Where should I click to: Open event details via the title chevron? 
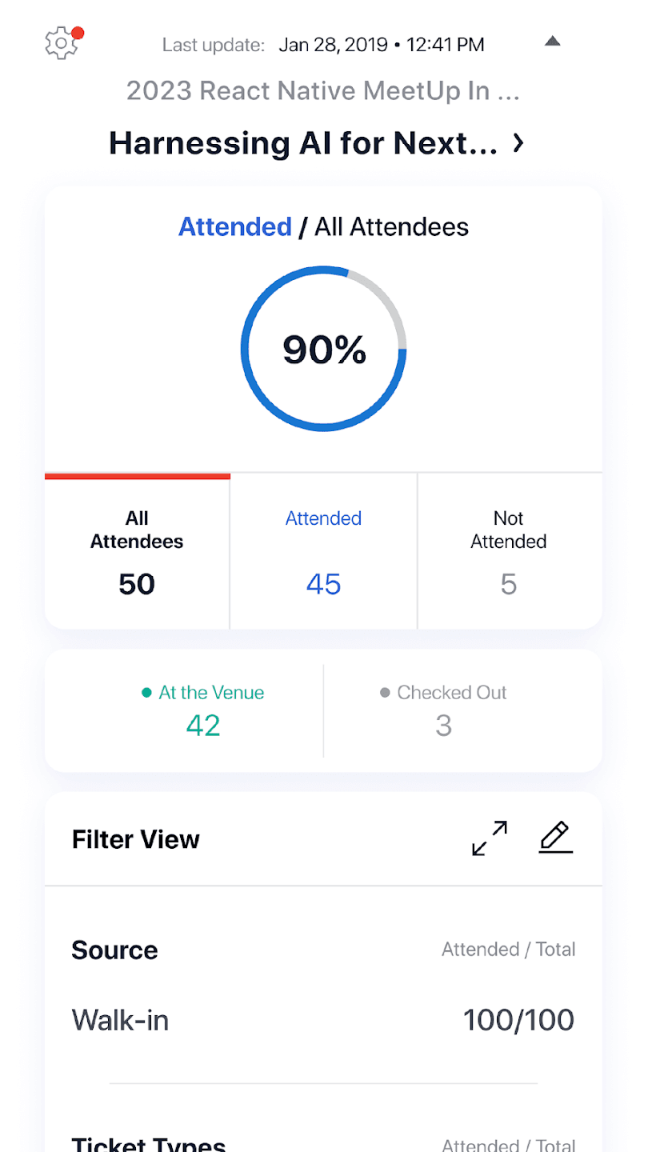pos(518,143)
